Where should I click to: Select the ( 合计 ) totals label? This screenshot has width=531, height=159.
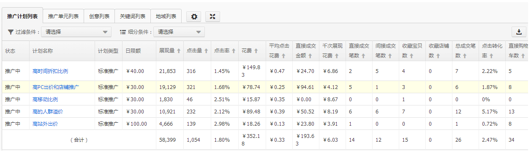[79, 140]
